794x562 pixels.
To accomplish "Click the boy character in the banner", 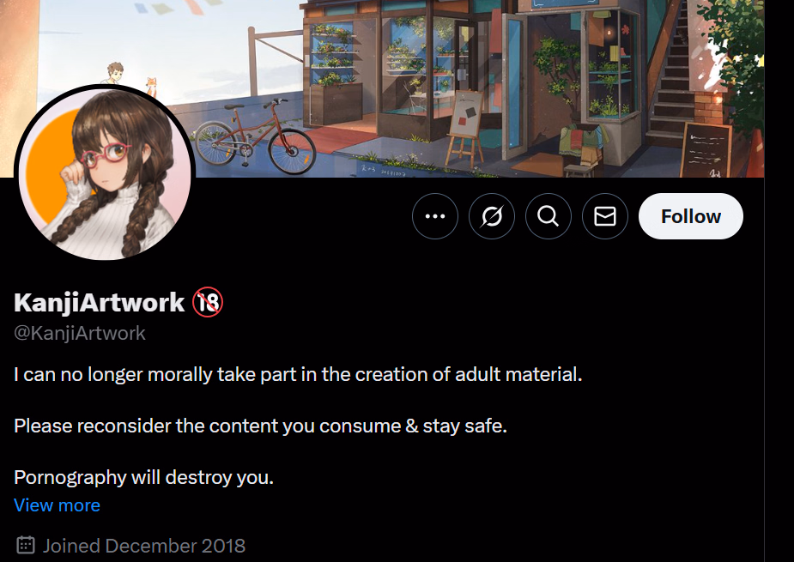I will click(115, 74).
